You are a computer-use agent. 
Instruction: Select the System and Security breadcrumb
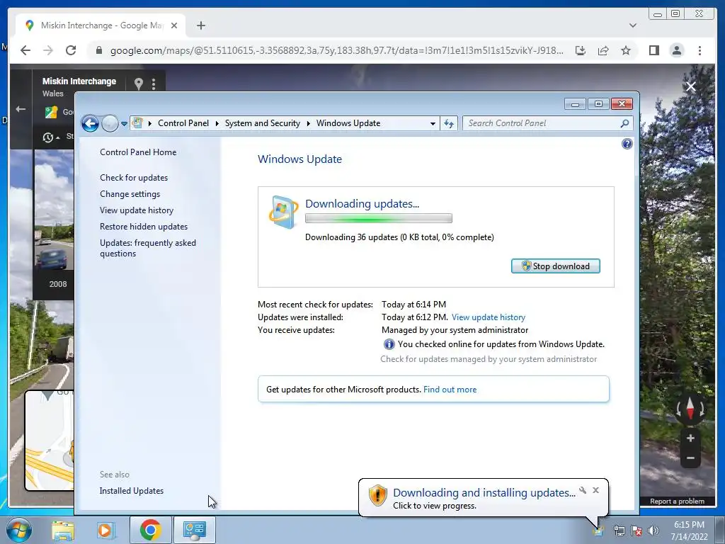coord(262,123)
